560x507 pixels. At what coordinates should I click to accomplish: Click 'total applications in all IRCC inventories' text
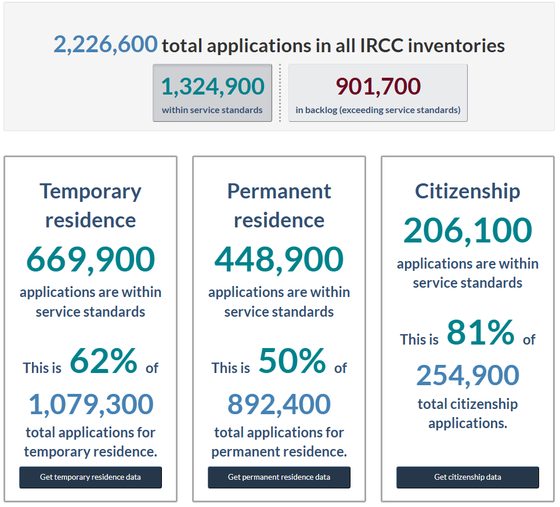(333, 46)
